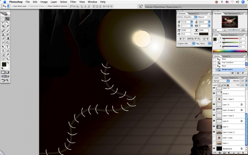
Task: Click zoom in button in Navigator
Action: pyautogui.click(x=243, y=30)
